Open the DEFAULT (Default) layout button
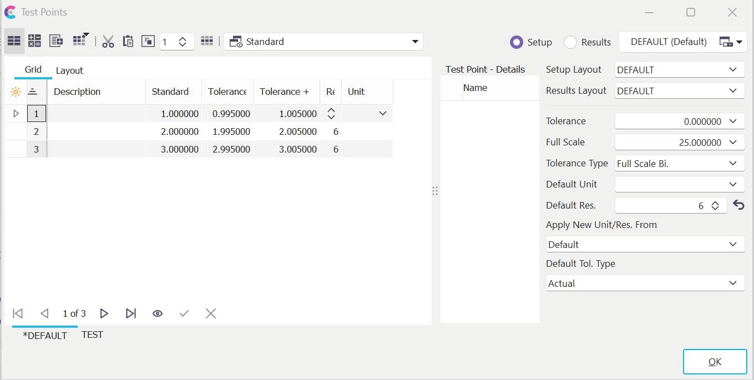The image size is (754, 380). pyautogui.click(x=669, y=42)
